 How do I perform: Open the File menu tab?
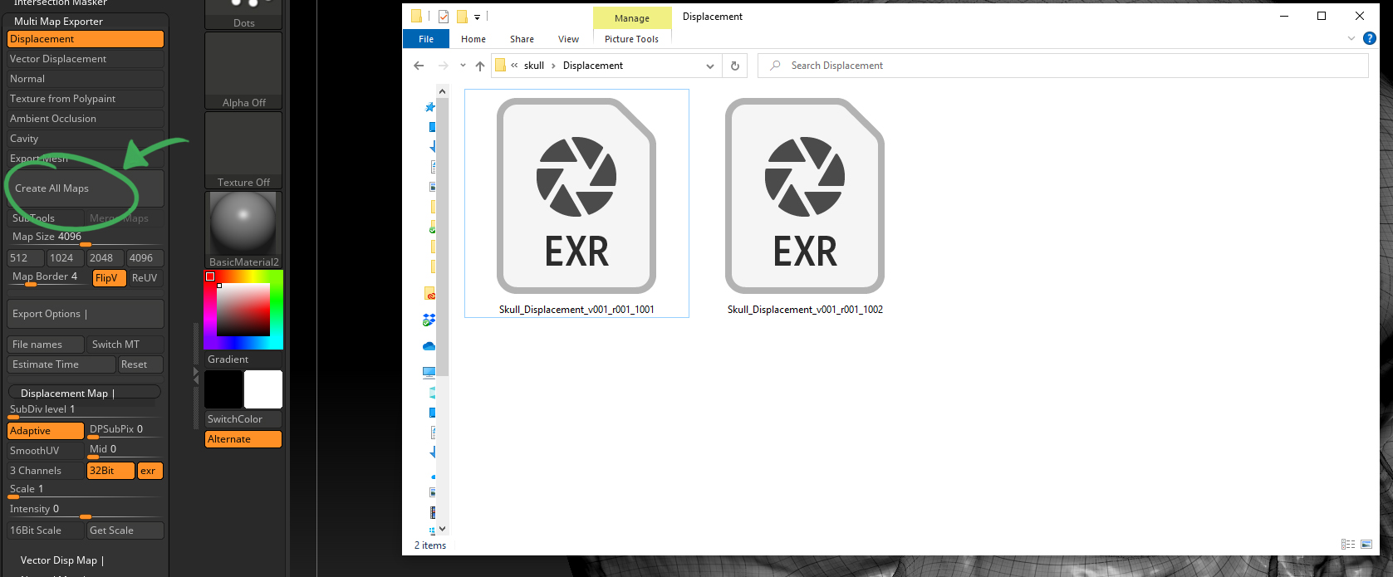pos(426,39)
